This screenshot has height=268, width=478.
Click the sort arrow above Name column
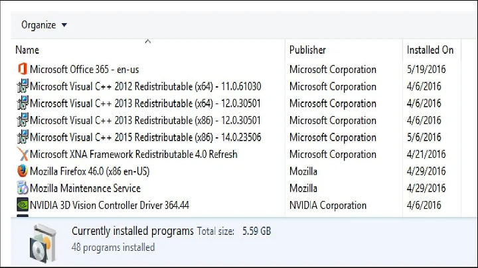pos(148,41)
